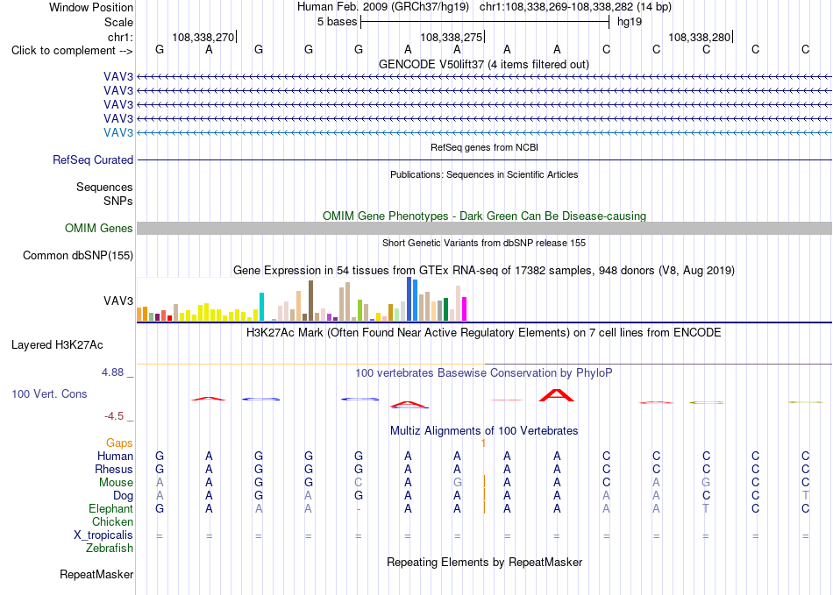This screenshot has height=595, width=833.
Task: Click the Elephant species label
Action: point(110,508)
